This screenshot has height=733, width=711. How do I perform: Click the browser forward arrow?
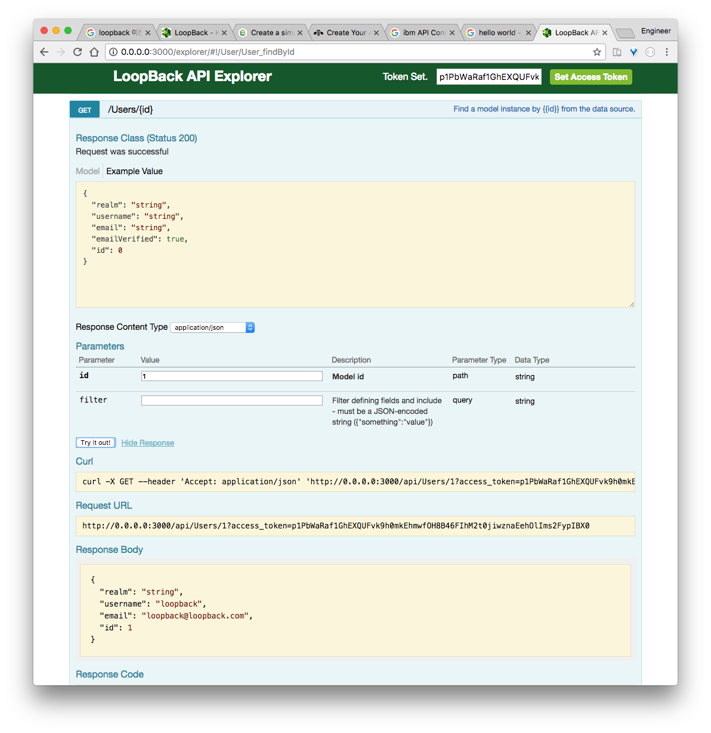tap(61, 52)
